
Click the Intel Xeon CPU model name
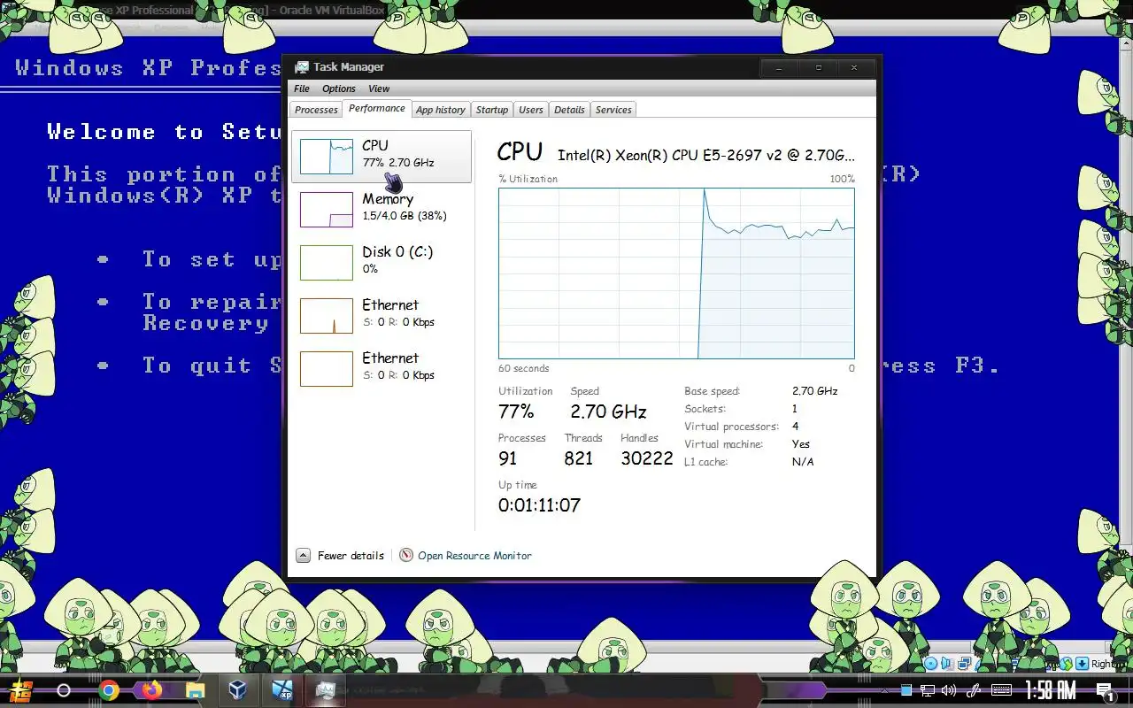(706, 156)
